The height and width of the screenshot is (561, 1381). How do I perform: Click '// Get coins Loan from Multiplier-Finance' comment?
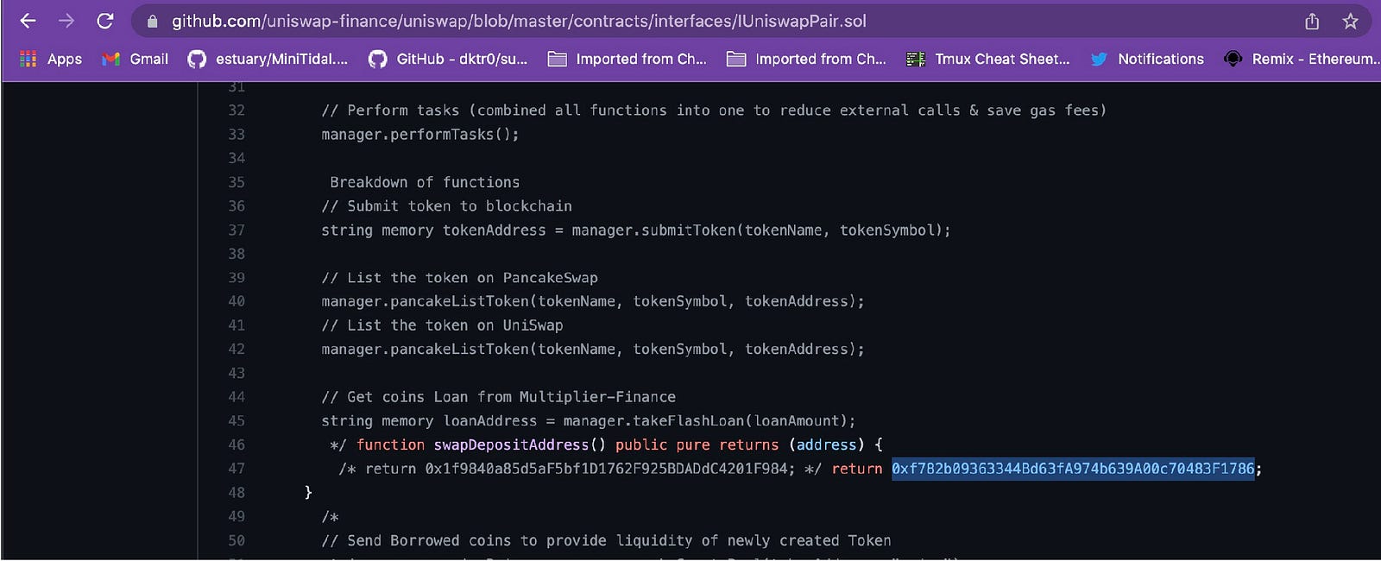pos(498,397)
